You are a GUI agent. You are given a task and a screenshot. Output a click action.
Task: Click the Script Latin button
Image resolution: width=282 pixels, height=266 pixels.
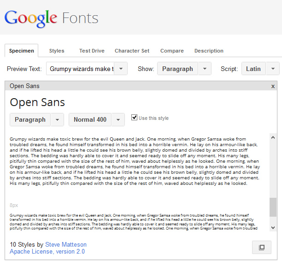point(253,69)
